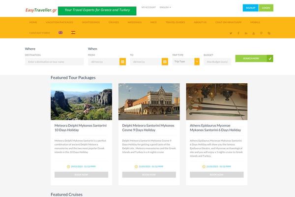
Task: Click the From date input field
Action: [x=104, y=62]
